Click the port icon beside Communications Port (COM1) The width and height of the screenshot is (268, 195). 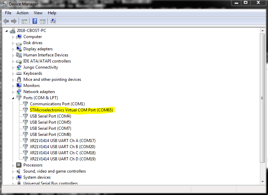25,104
